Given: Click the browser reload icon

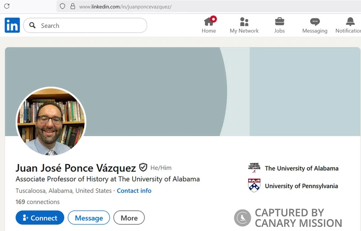Looking at the screenshot, I should tap(7, 6).
